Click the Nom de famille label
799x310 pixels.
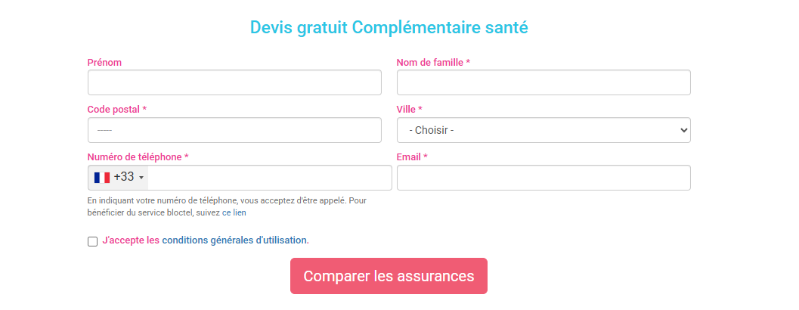pyautogui.click(x=433, y=62)
